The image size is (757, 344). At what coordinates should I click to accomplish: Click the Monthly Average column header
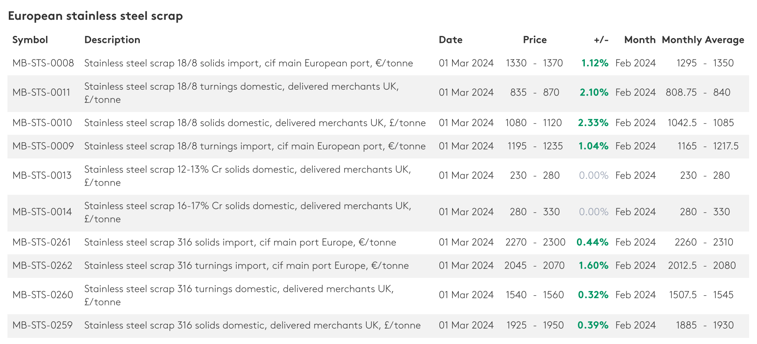[703, 40]
